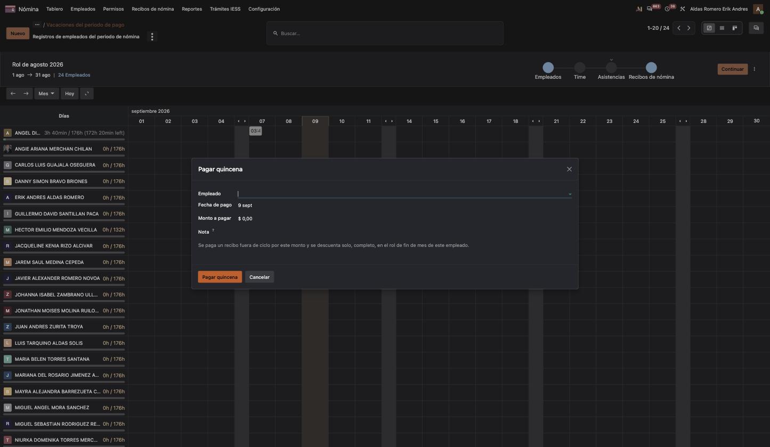Viewport: 770px width, 447px height.
Task: Confirm with the Pagar quincena button
Action: click(x=220, y=277)
